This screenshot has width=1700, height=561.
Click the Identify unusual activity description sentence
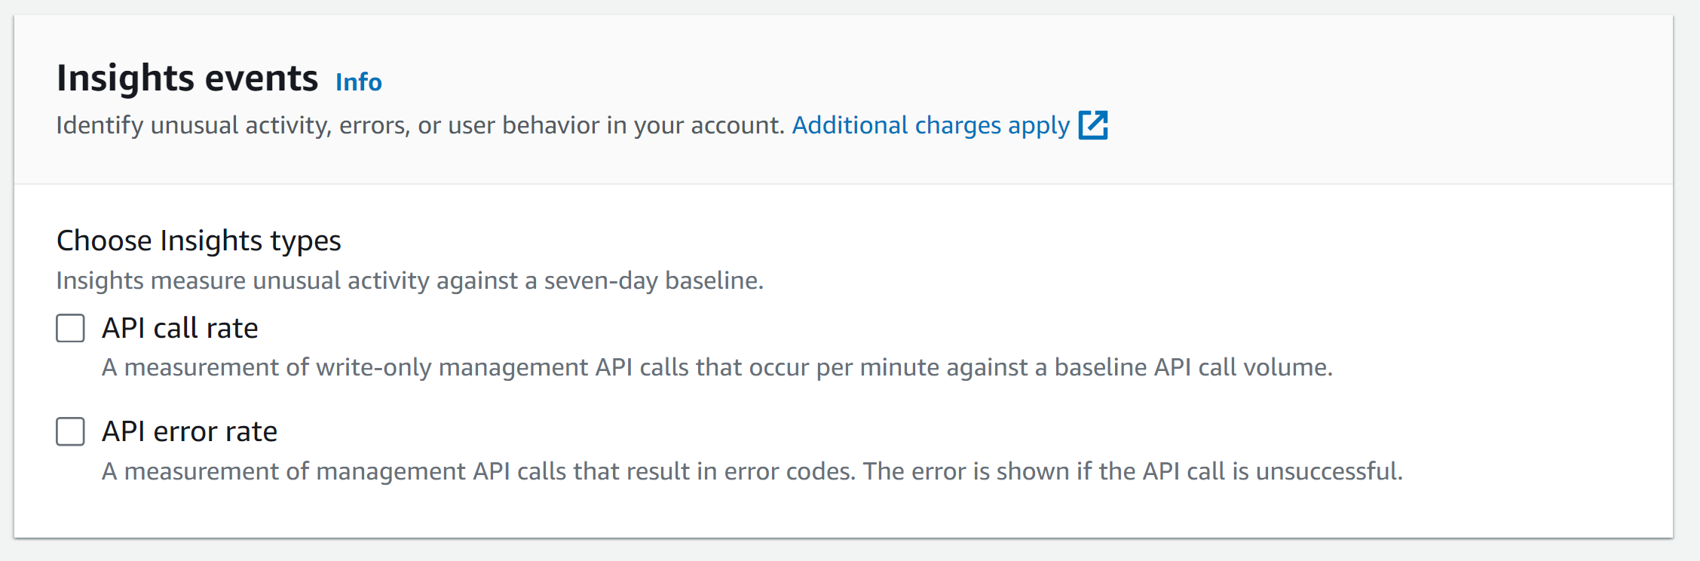tap(420, 125)
